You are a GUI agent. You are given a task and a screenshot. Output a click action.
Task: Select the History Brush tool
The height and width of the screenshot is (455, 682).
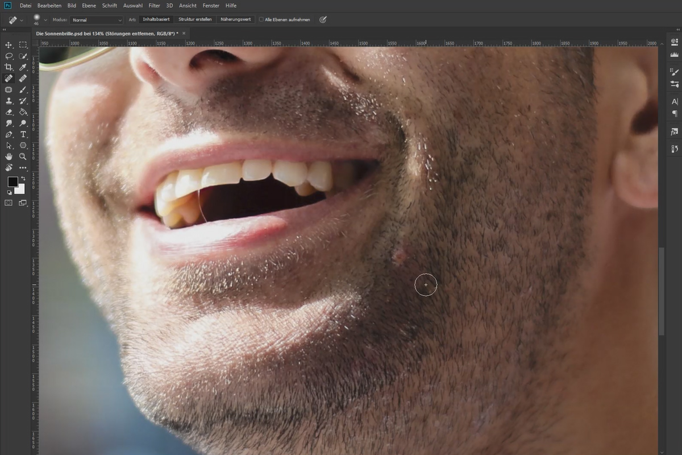click(23, 101)
